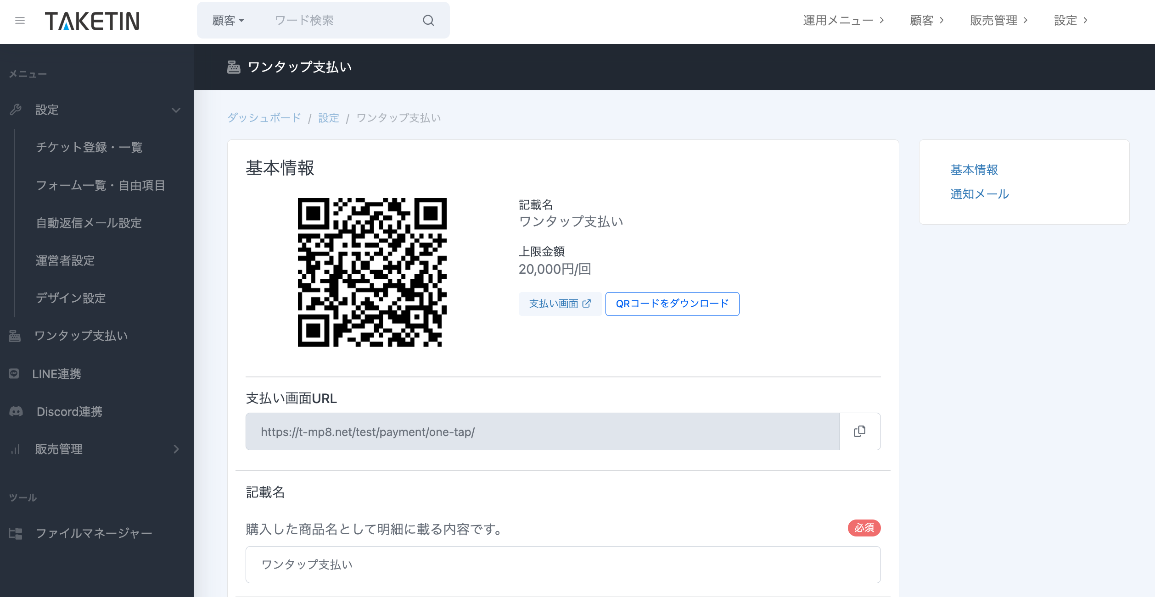Go to ダッシュボード breadcrumb link
This screenshot has width=1155, height=597.
[x=264, y=118]
